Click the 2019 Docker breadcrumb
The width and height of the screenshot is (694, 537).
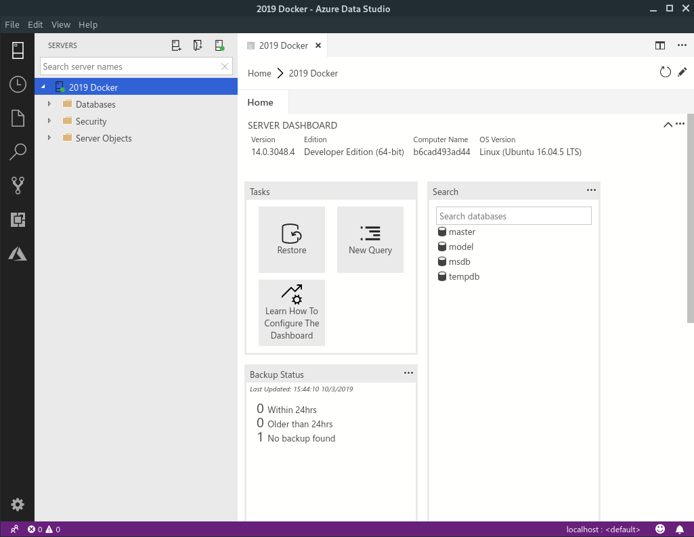[x=313, y=74]
